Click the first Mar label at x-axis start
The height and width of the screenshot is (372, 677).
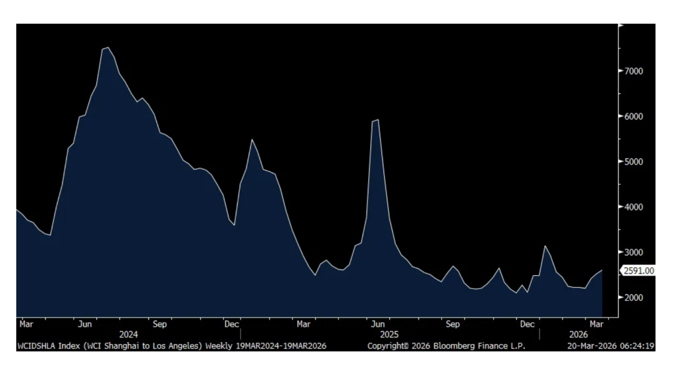point(26,325)
